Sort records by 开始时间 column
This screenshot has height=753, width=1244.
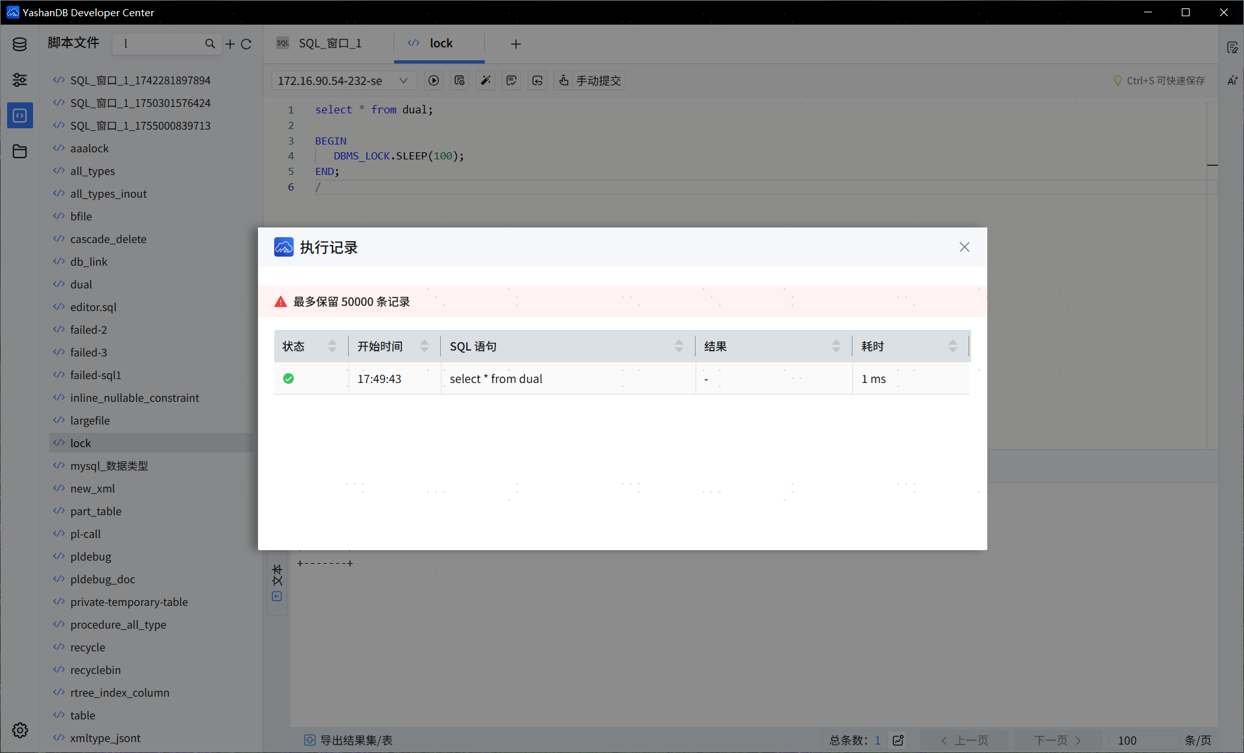coord(425,346)
